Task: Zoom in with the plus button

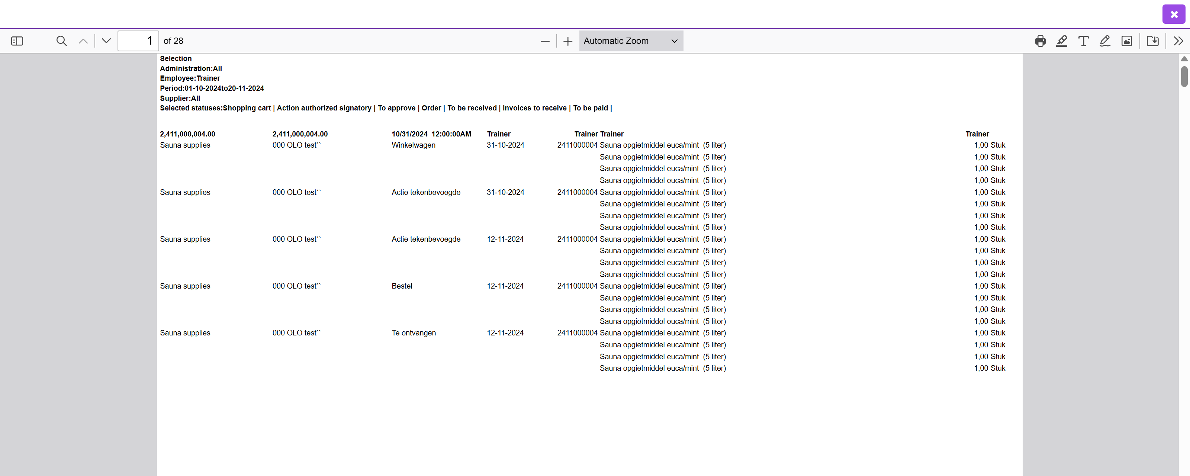Action: 568,41
